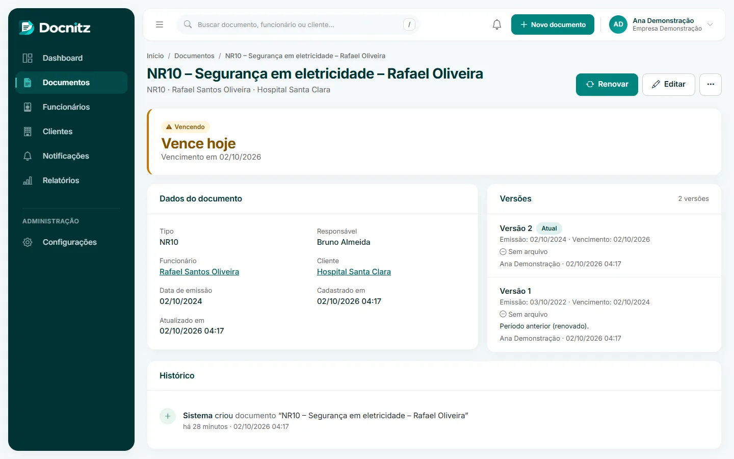Click the Responsável value Bruno Almeida
This screenshot has height=459, width=734.
click(344, 242)
